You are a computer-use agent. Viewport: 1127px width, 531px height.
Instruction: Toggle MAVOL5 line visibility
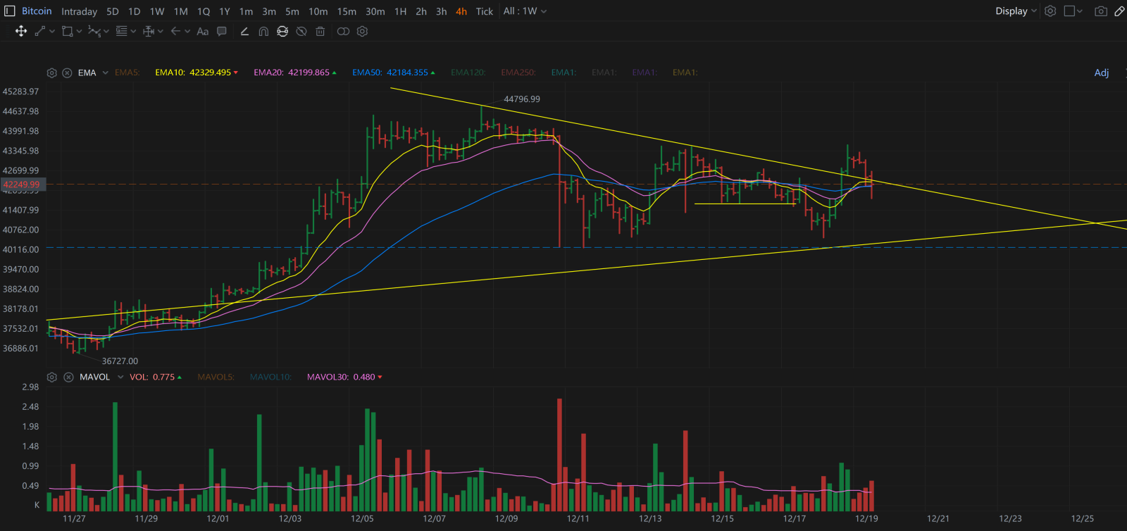click(216, 377)
